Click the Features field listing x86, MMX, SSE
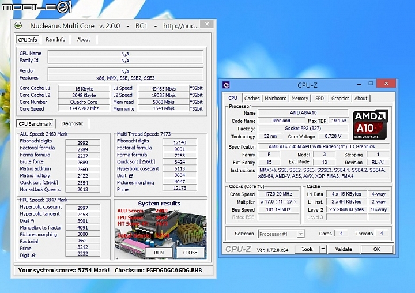Screen dimensions: 415x293 (125, 78)
